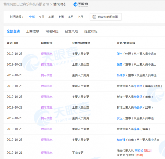Viewport: 165px width, 159px height.
Task: Open the 朱顺炎 link in the 董事长,经理 row
Action: pyautogui.click(x=138, y=86)
